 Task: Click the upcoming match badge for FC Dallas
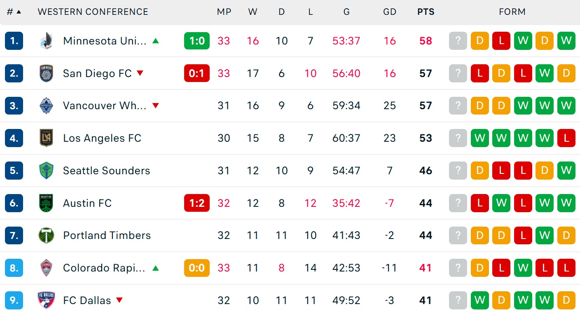[x=458, y=300]
